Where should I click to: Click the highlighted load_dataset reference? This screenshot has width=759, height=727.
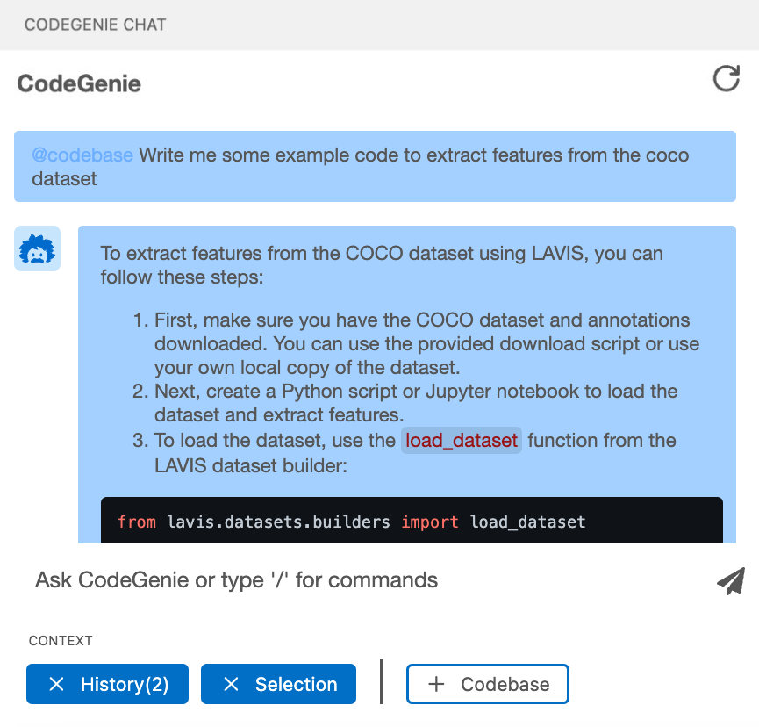click(461, 441)
